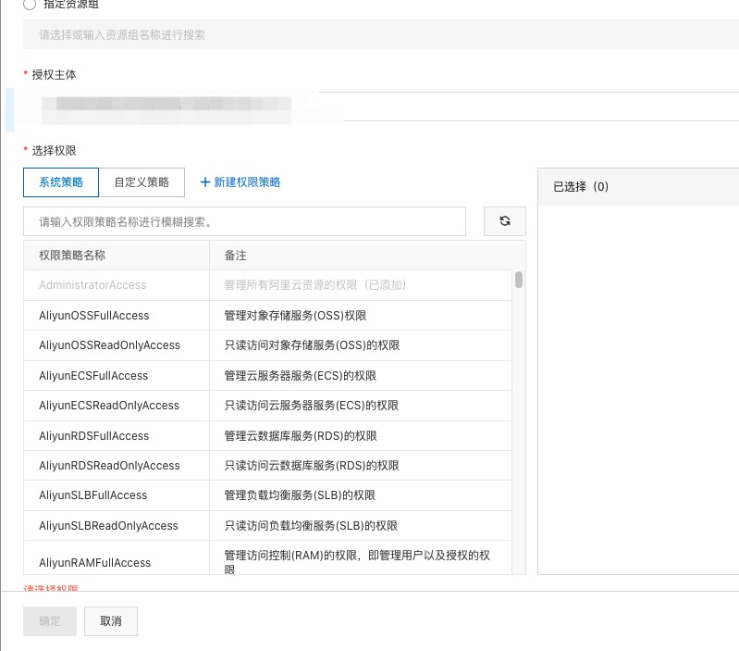The height and width of the screenshot is (651, 739).
Task: Click the 授权主体 field label
Action: pos(54,74)
